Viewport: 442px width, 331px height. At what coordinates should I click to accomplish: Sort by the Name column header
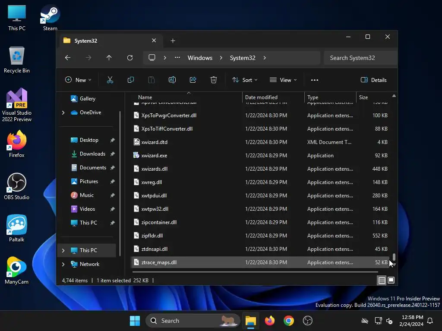[x=186, y=97]
